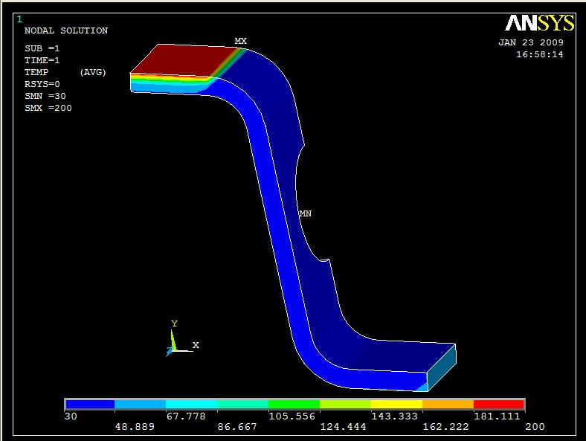Pick the cyan legend band at 67.778
The width and height of the screenshot is (586, 441).
coord(192,404)
